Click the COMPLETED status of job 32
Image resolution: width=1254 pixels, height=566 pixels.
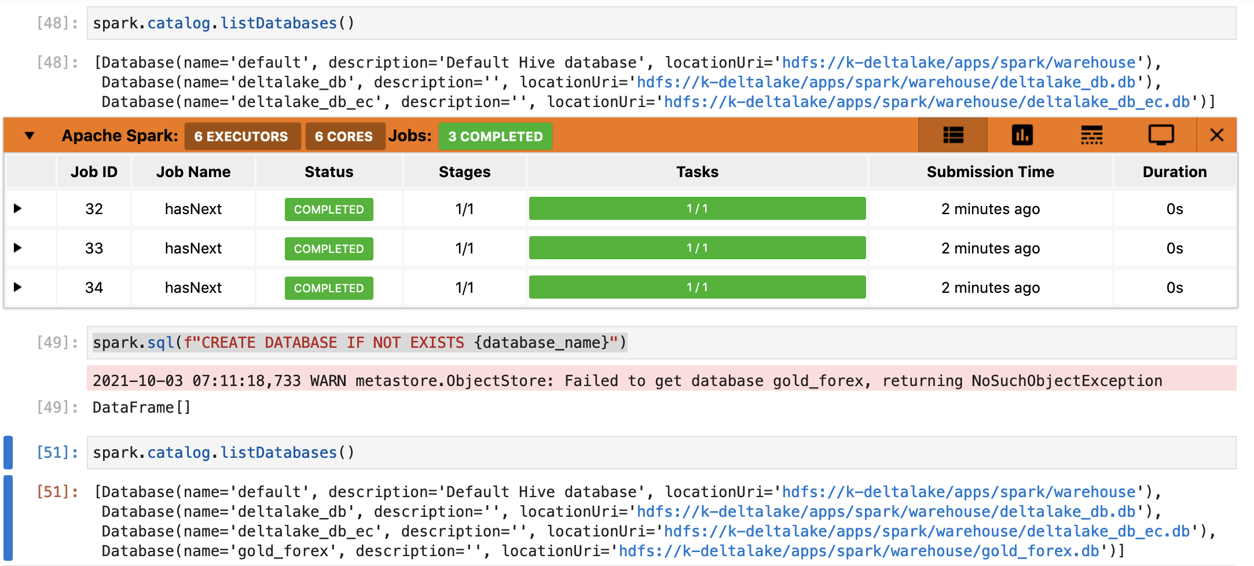(x=329, y=210)
